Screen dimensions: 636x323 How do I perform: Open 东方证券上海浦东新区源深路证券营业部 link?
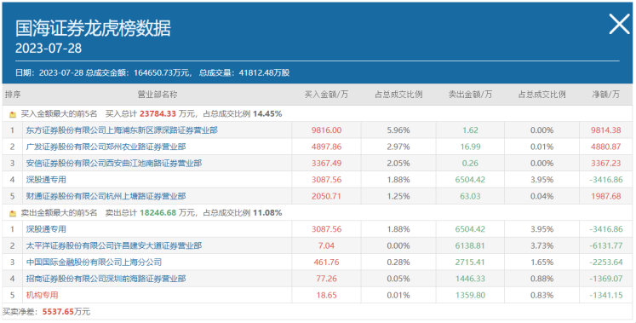point(122,130)
